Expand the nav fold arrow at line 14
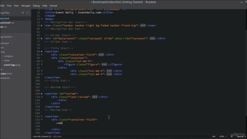 (x=42, y=25)
